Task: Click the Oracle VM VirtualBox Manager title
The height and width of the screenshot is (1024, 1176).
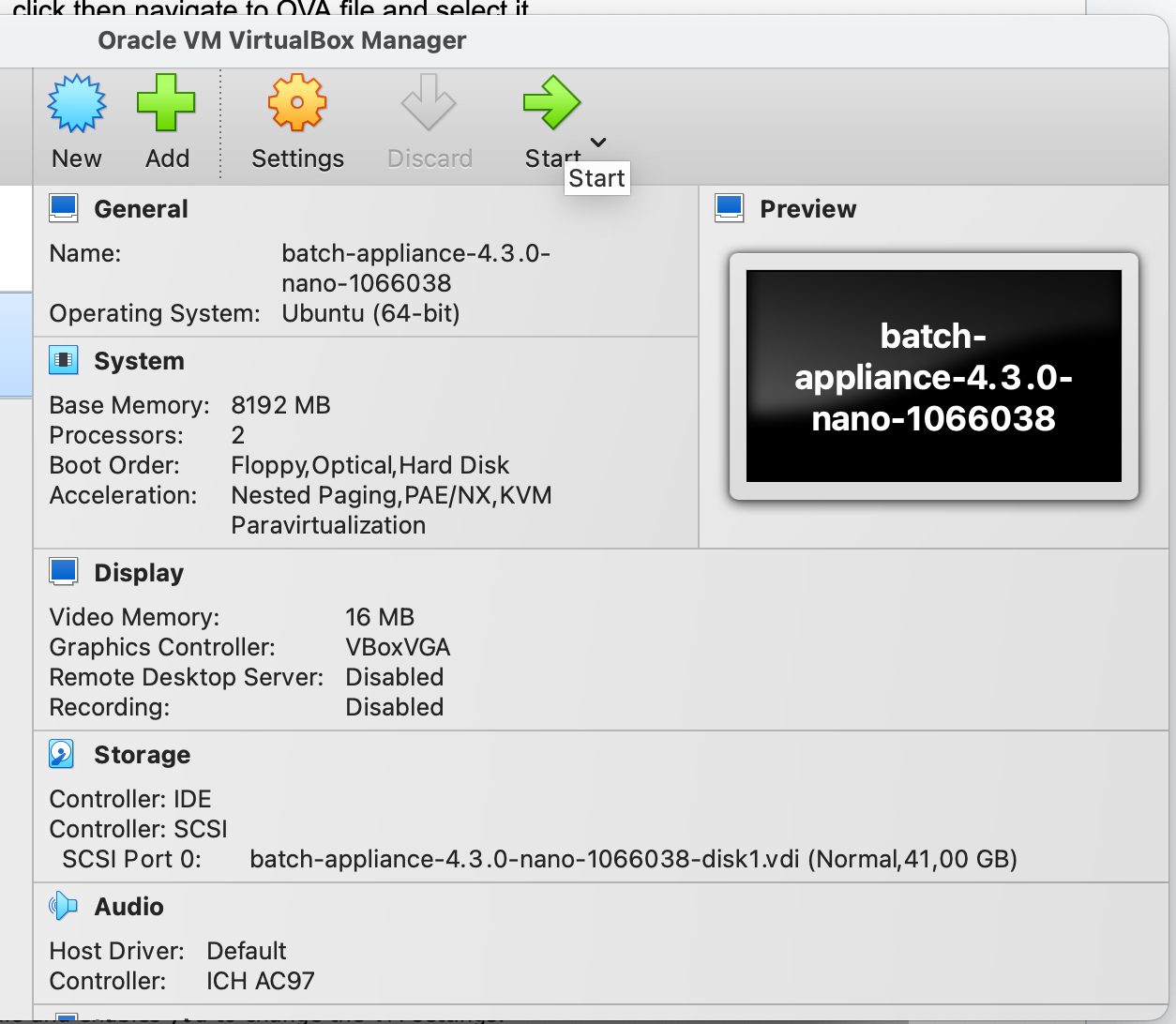Action: [282, 40]
